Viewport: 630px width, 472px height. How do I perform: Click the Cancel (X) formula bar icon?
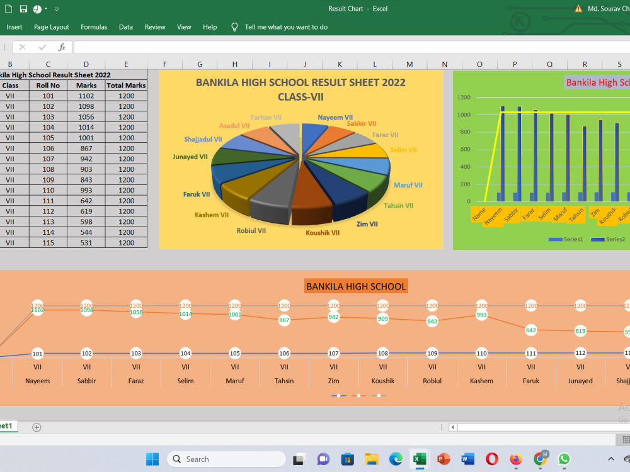23,47
